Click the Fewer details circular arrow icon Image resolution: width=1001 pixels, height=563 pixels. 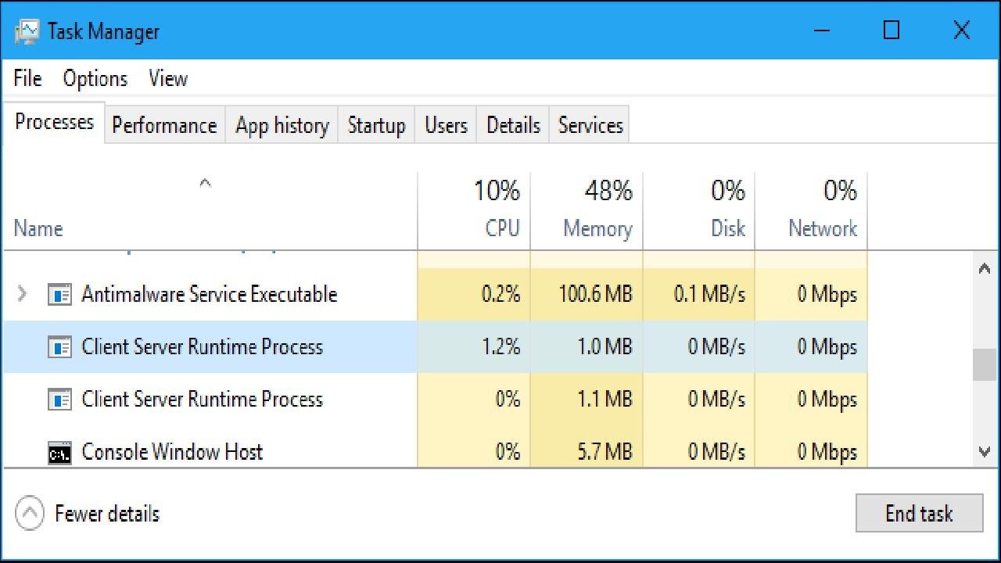pyautogui.click(x=30, y=514)
